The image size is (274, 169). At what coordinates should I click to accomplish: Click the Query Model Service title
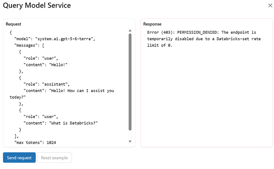(37, 6)
